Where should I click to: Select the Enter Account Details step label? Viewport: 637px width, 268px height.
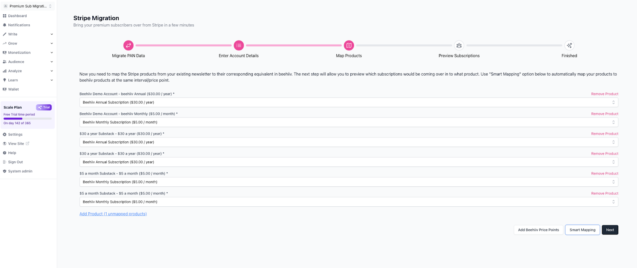click(x=238, y=56)
